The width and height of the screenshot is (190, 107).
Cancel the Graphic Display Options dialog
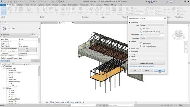[147, 70]
